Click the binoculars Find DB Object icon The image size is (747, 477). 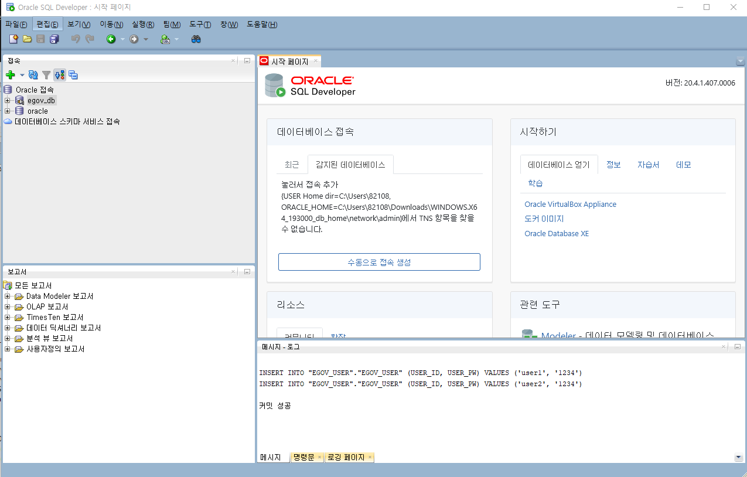(196, 39)
